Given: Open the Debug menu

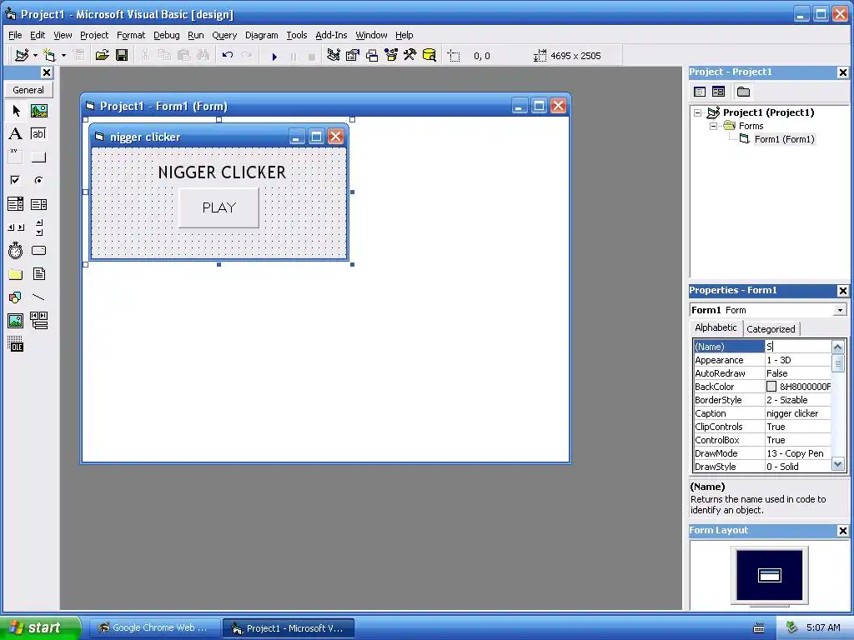Looking at the screenshot, I should pyautogui.click(x=167, y=35).
